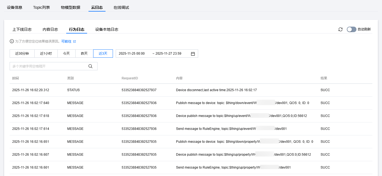Select the 今天 time filter
The height and width of the screenshot is (176, 382).
click(x=67, y=54)
